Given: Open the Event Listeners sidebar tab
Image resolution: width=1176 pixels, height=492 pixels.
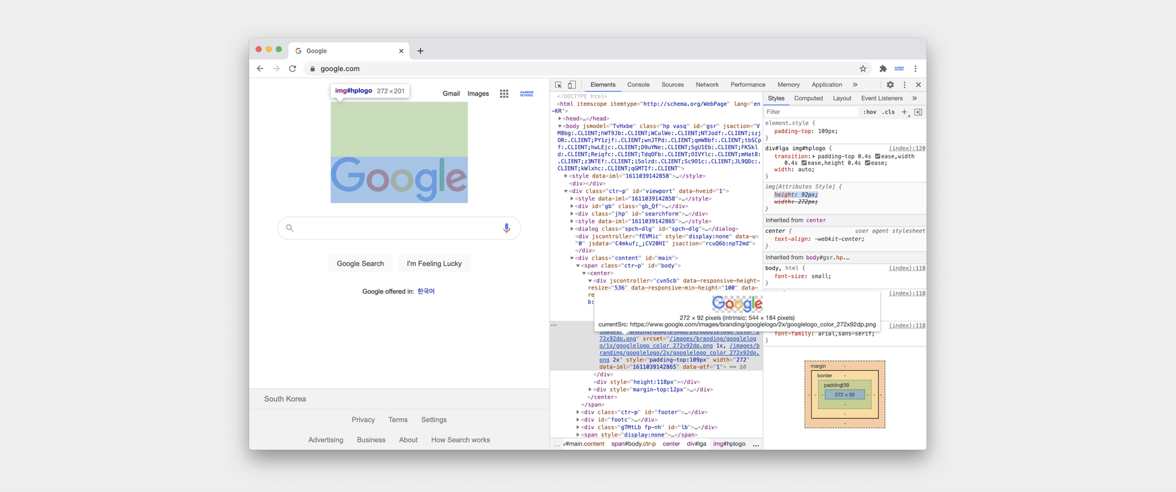Looking at the screenshot, I should click(881, 99).
